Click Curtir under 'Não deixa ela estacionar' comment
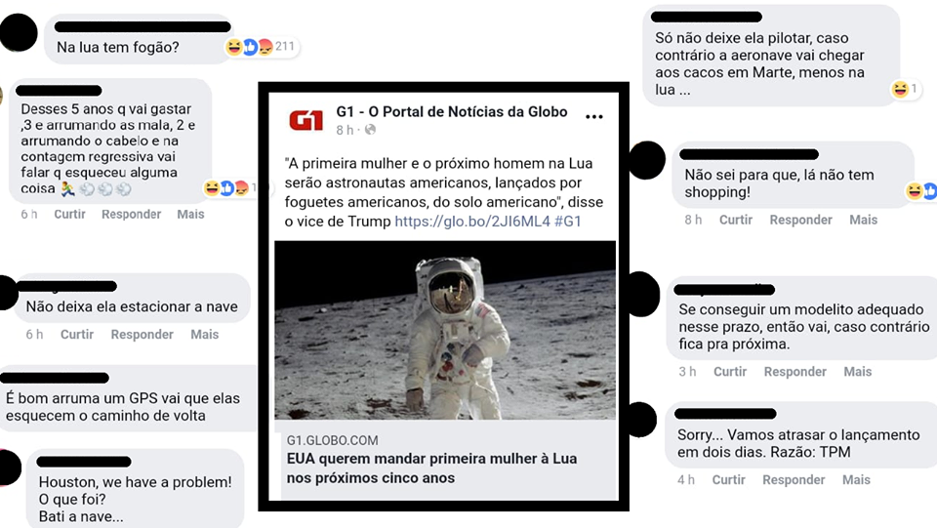937x528 pixels. 77,335
